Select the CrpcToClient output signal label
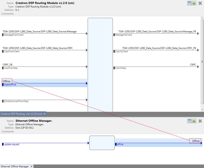The width and height of the screenshot is (204, 168). click(122, 51)
